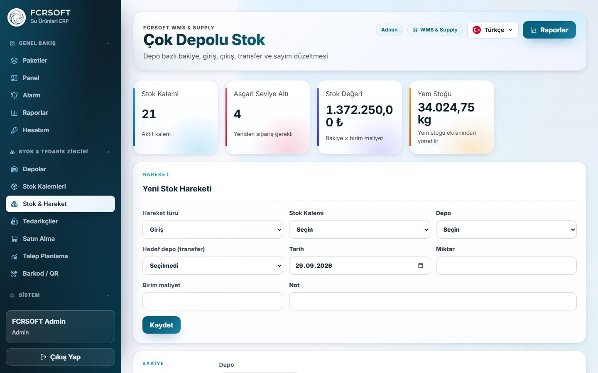The image size is (598, 373).
Task: Click the Tarih date field
Action: tap(360, 266)
